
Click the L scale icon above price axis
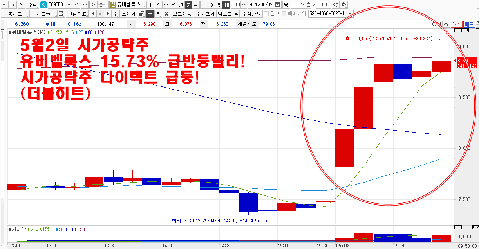[x=456, y=30]
